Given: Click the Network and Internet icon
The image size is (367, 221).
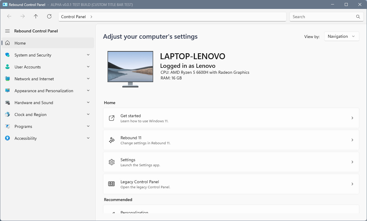Looking at the screenshot, I should 8,79.
